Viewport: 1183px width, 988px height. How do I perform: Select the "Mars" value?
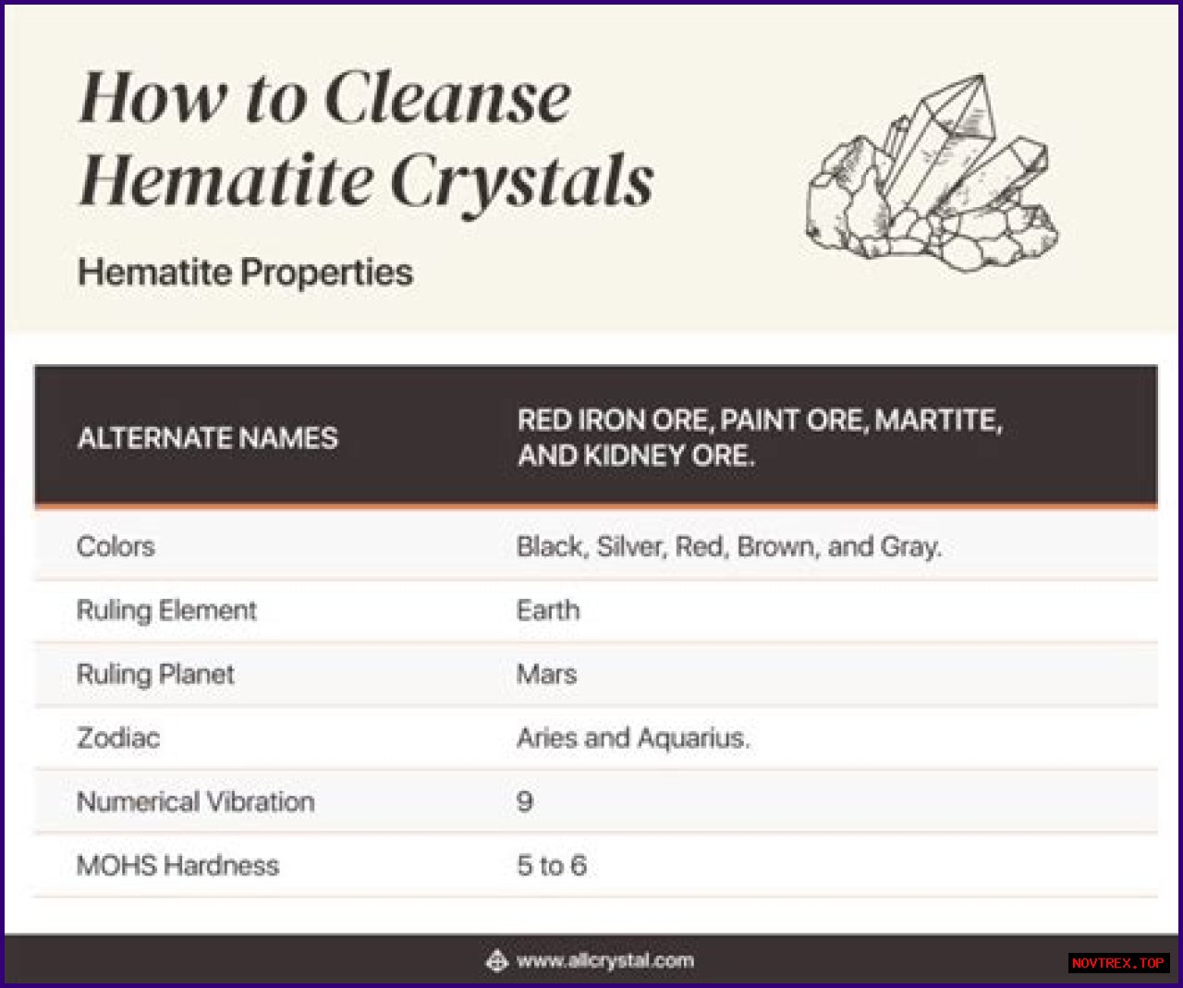pos(546,674)
